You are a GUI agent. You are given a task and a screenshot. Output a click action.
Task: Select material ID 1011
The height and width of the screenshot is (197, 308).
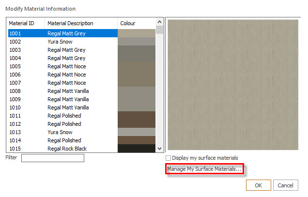15,116
